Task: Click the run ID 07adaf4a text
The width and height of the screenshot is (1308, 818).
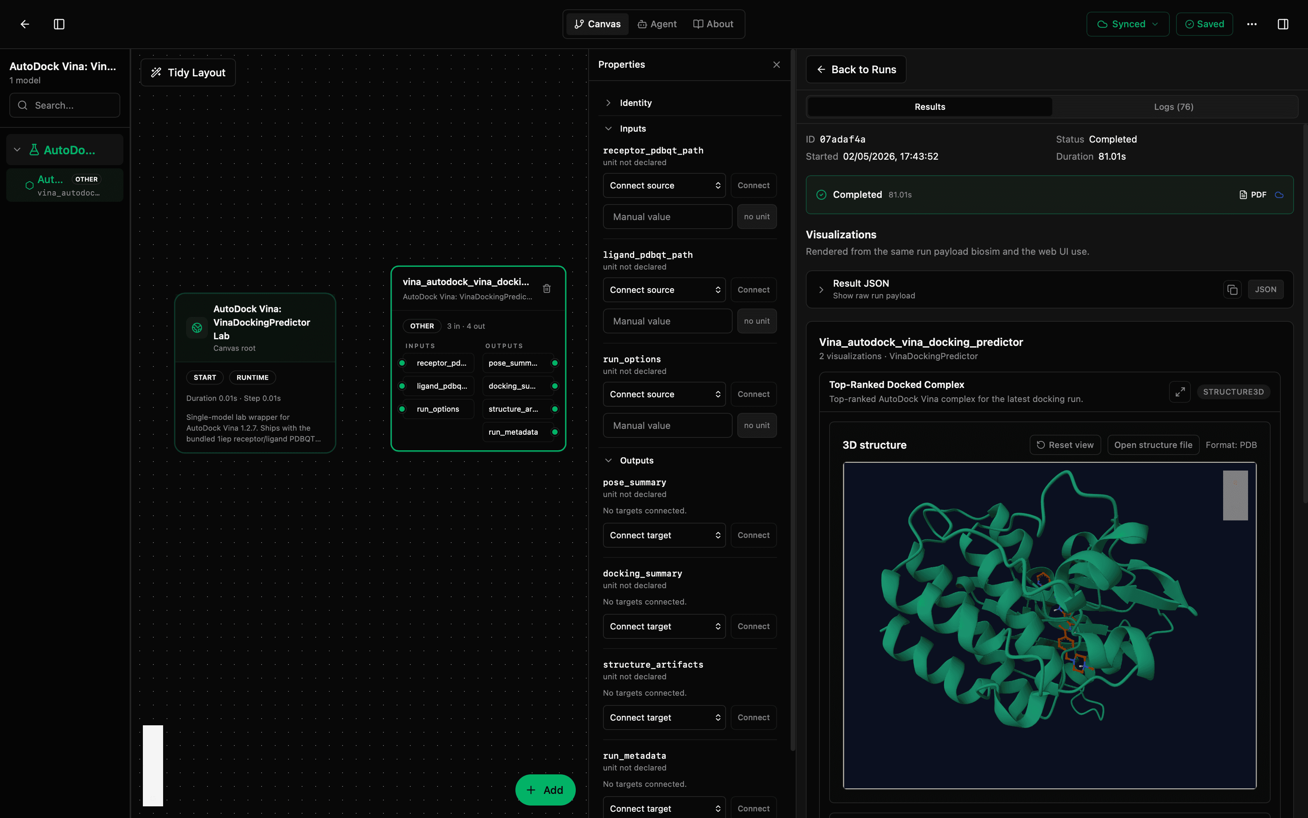Action: [x=842, y=139]
